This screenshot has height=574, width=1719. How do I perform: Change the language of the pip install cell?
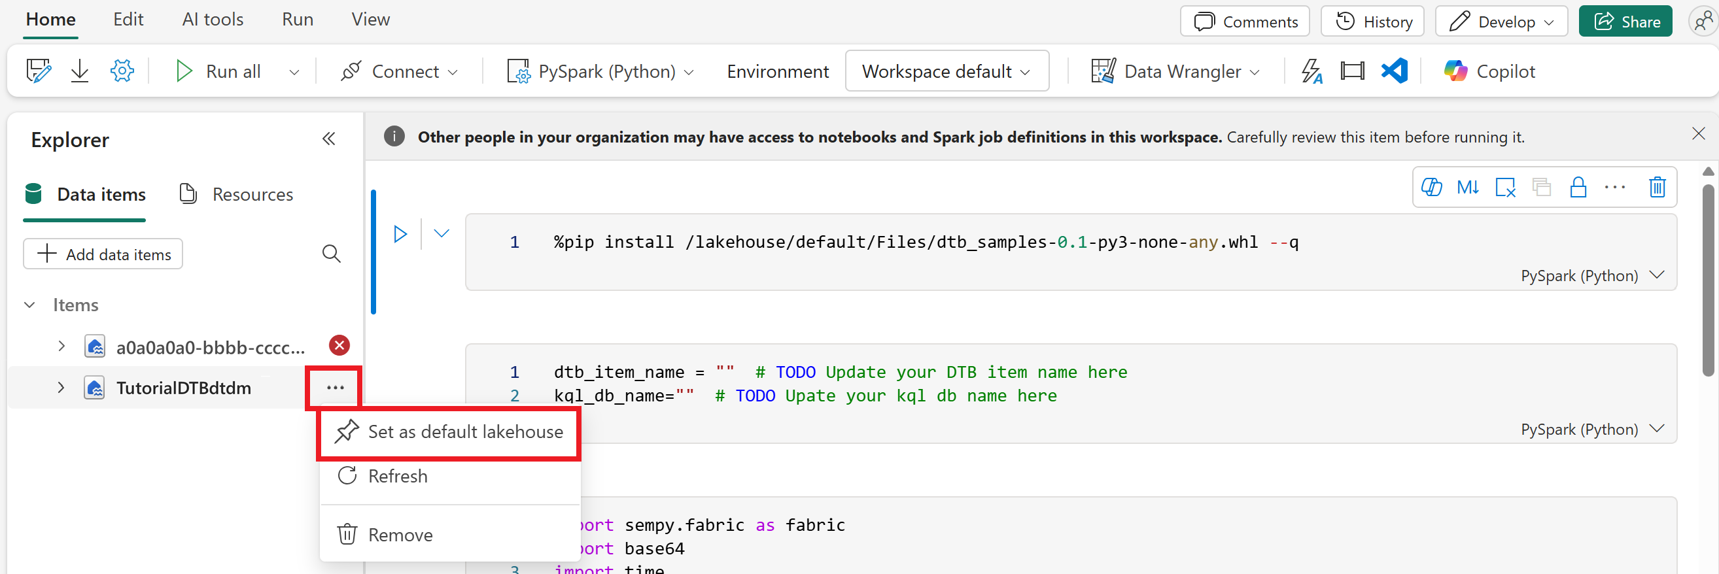1591,276
